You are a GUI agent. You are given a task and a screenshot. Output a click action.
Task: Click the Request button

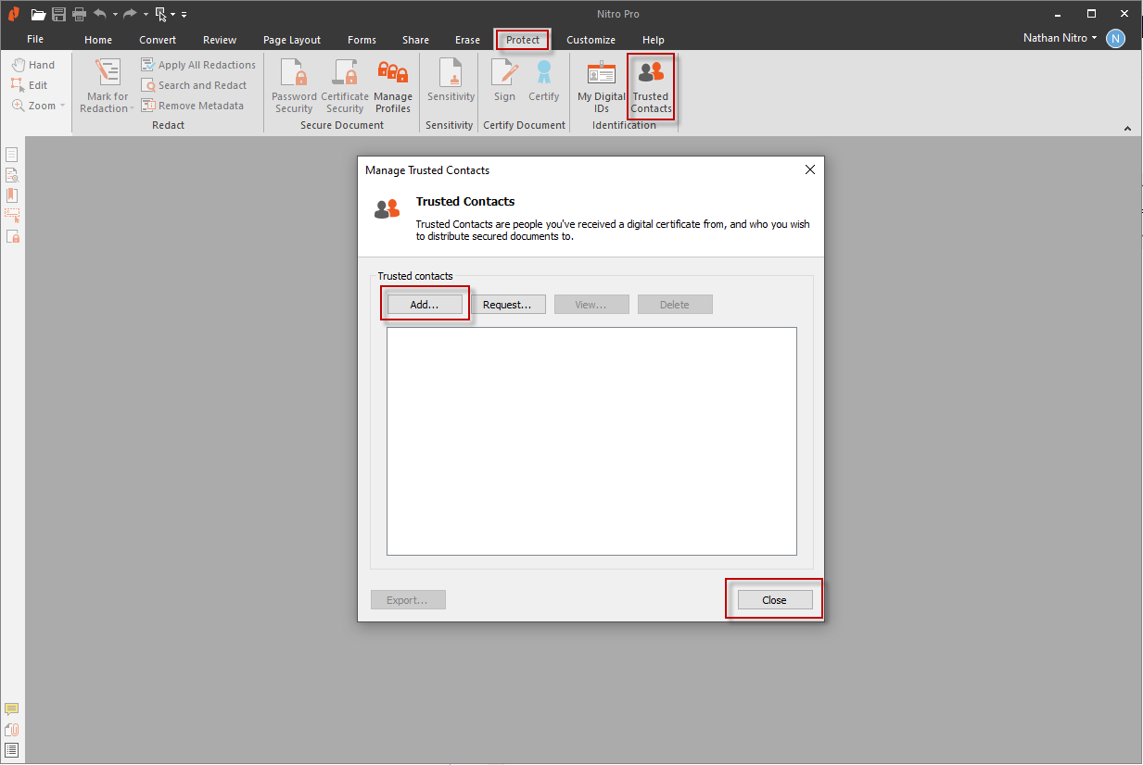(508, 304)
